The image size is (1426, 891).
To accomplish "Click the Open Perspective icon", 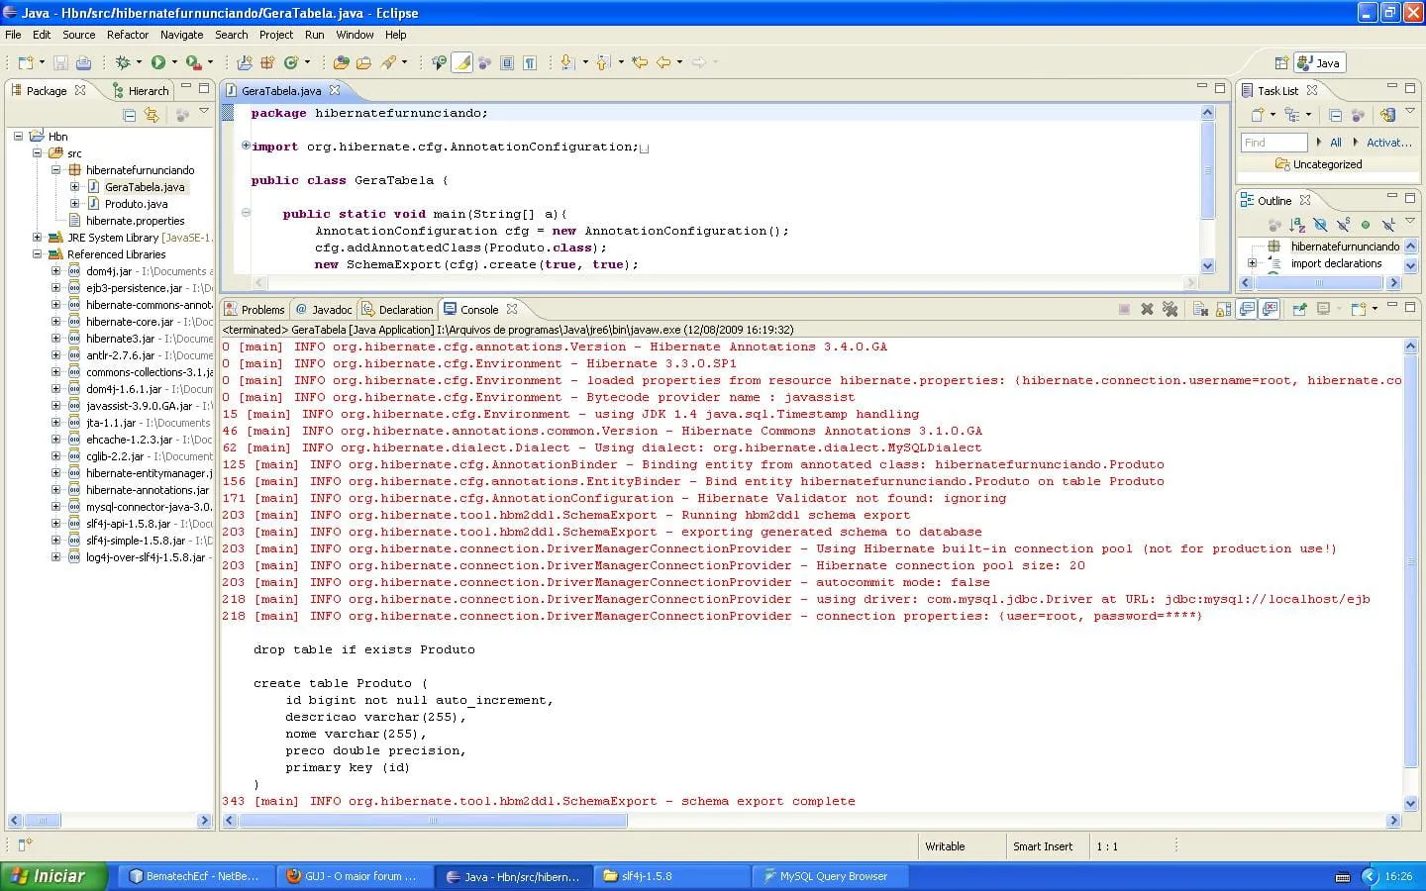I will tap(1281, 62).
